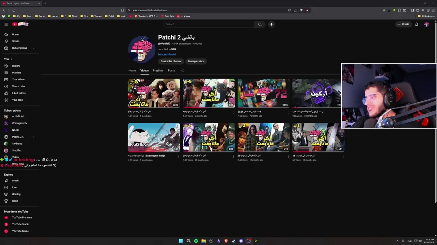
Task: Select the channel Videos tab
Action: coord(144,70)
